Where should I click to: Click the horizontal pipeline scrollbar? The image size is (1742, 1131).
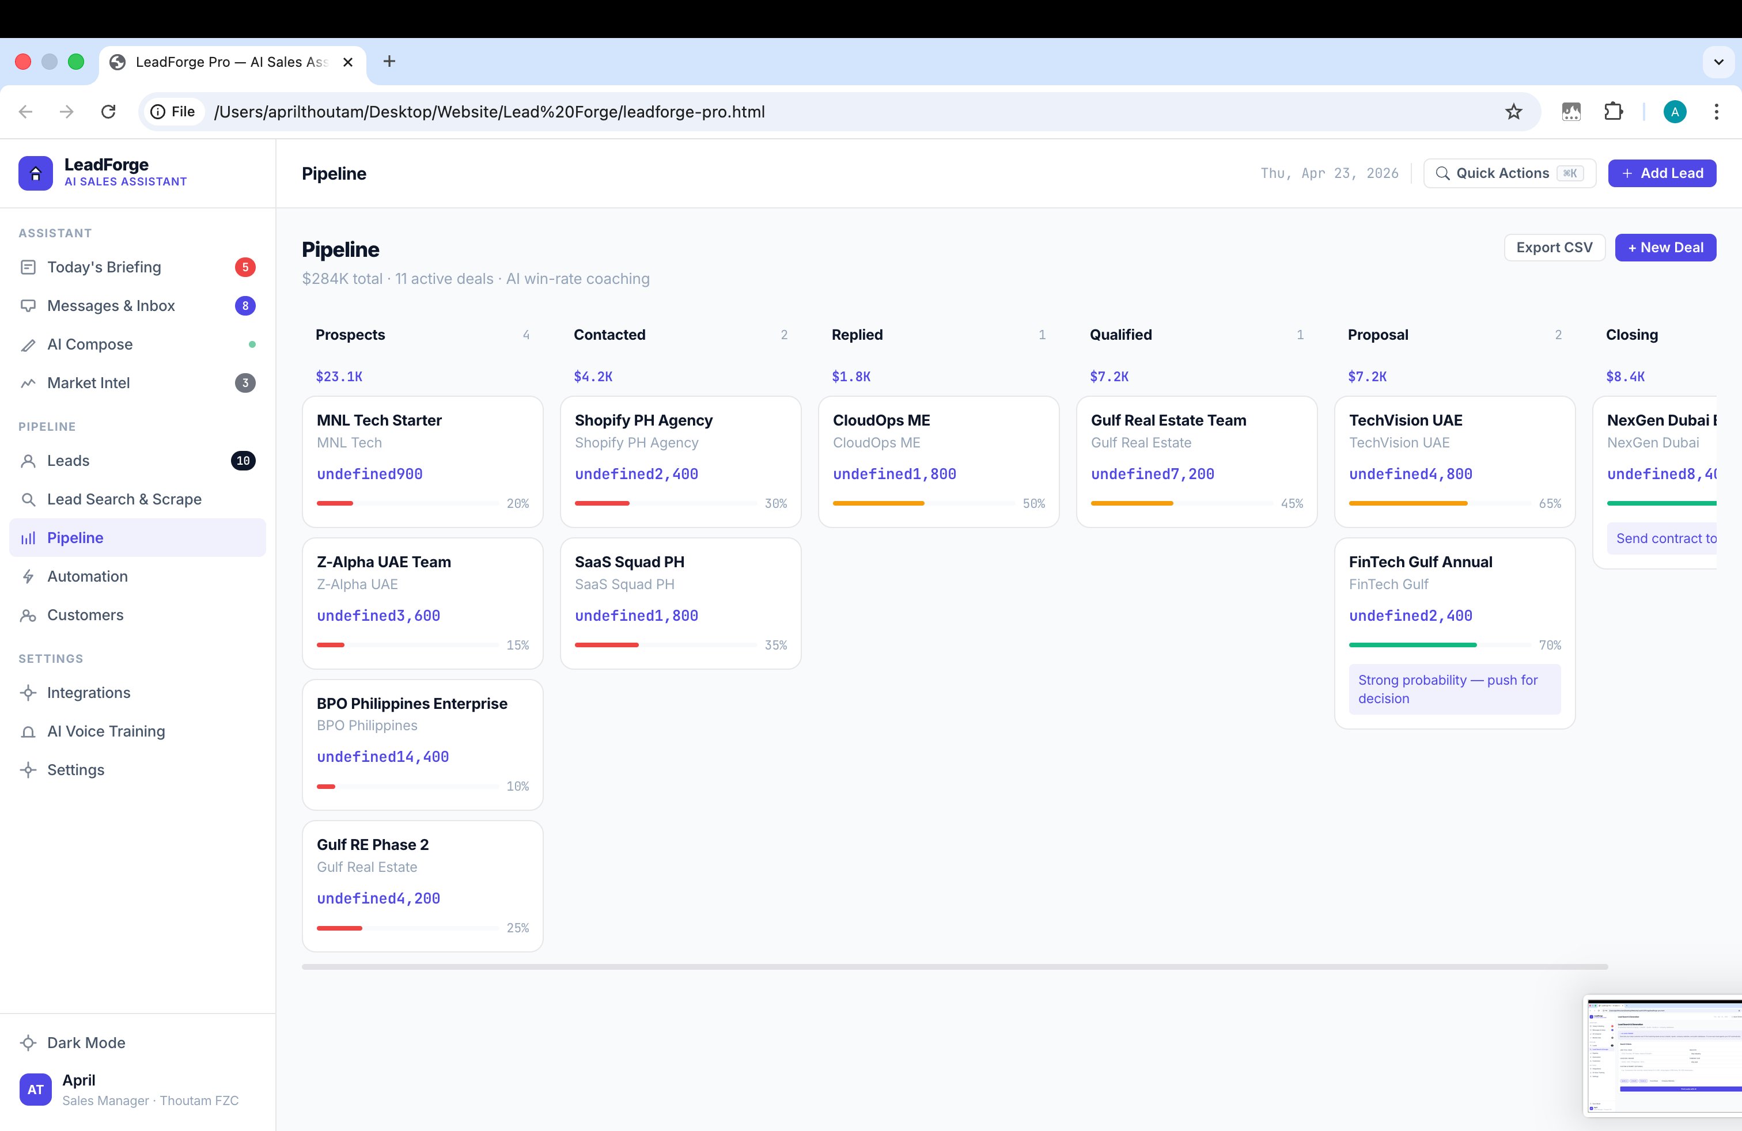[954, 966]
